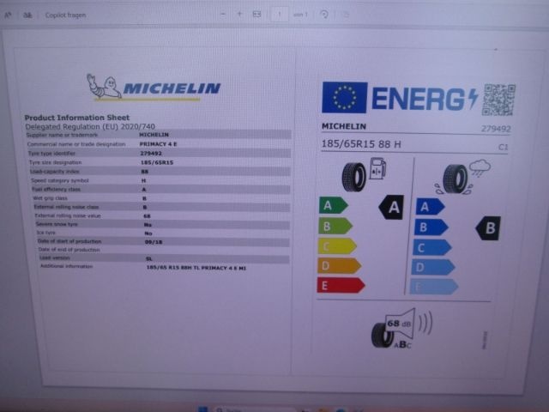Viewport: 549px width, 412px height.
Task: Open the Copilot fragen option
Action: (65, 15)
